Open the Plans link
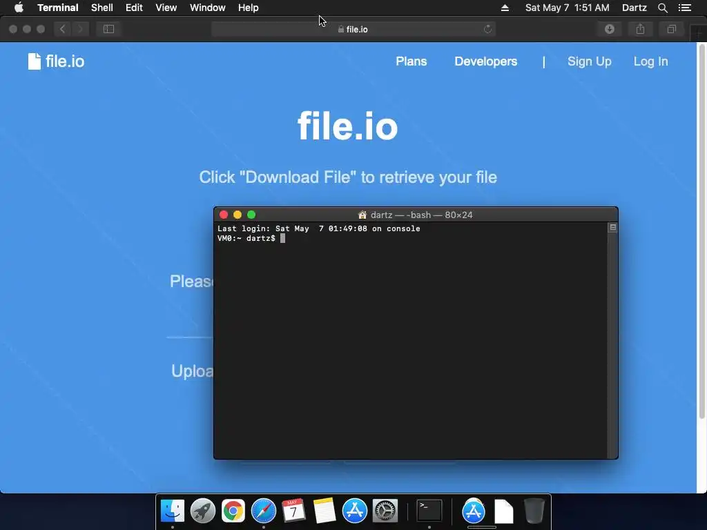Image resolution: width=707 pixels, height=530 pixels. coord(411,61)
